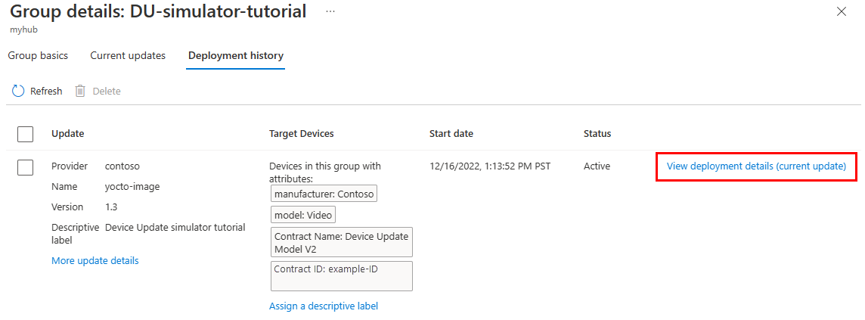Open the Current updates tab
The width and height of the screenshot is (865, 320).
point(128,56)
